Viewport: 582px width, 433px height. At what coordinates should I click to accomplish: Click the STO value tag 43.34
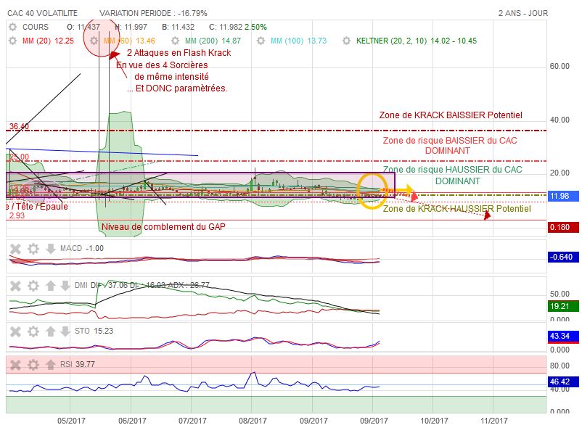(x=563, y=336)
